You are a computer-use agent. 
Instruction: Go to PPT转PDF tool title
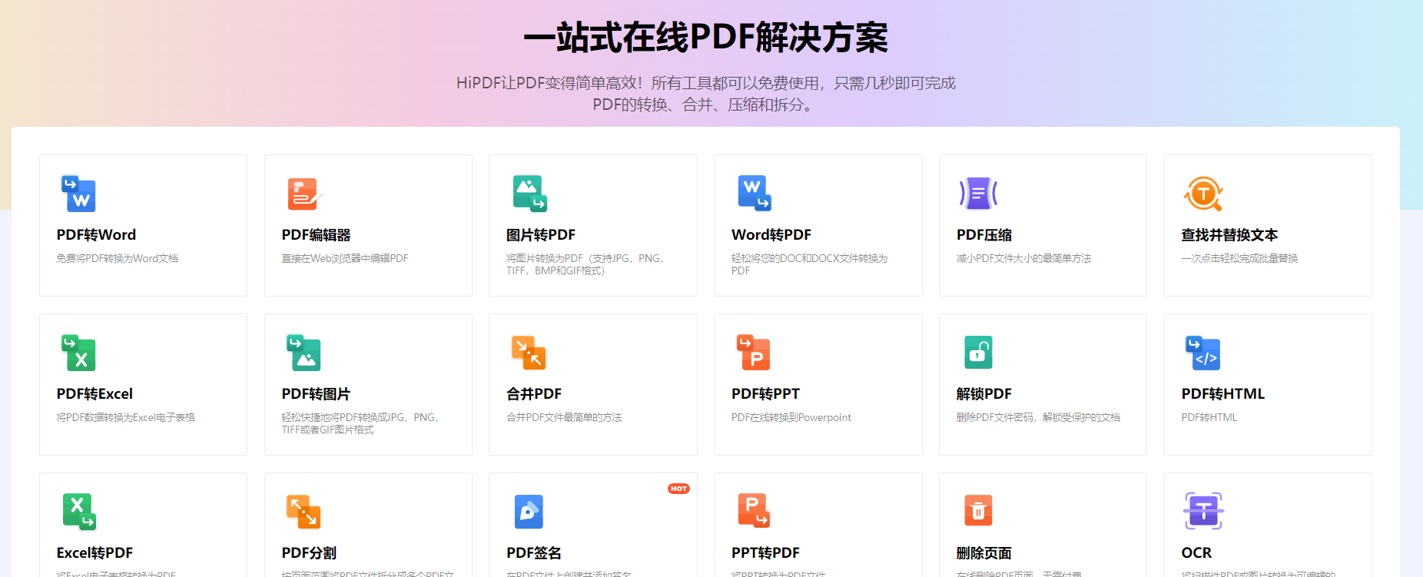click(x=765, y=552)
